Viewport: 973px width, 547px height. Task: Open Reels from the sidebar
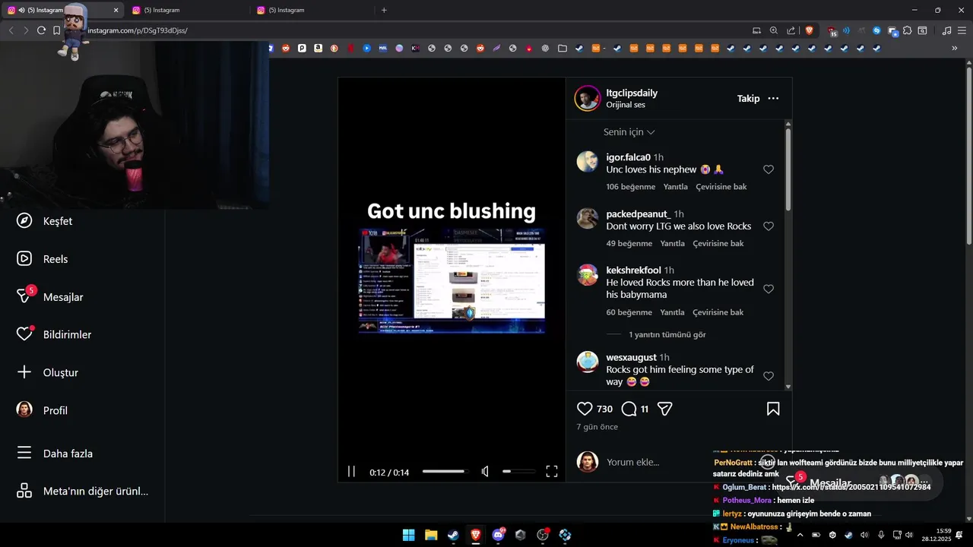coord(43,259)
